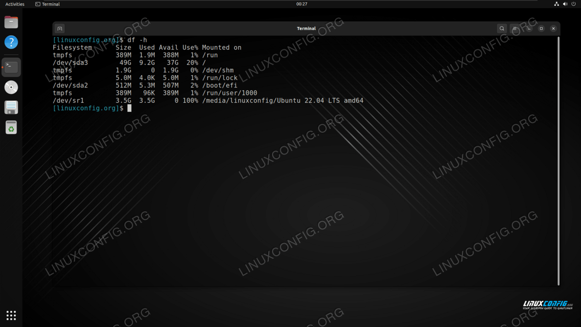Maximize the Terminal window
The height and width of the screenshot is (327, 581).
coord(541,29)
